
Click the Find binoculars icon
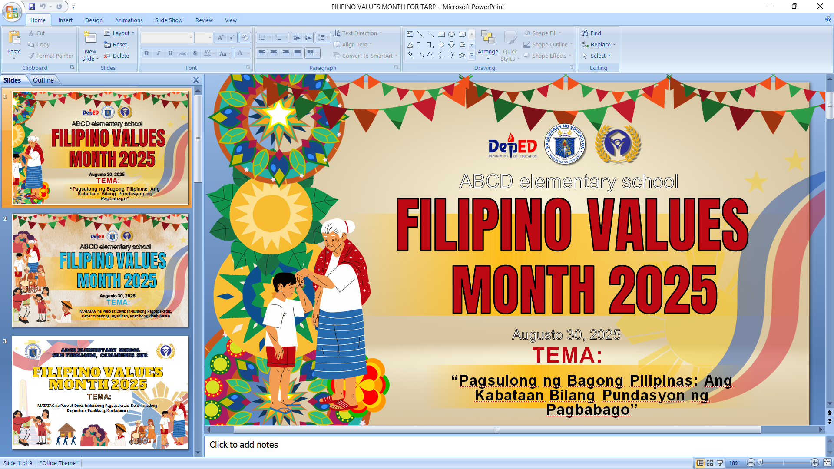click(x=585, y=33)
